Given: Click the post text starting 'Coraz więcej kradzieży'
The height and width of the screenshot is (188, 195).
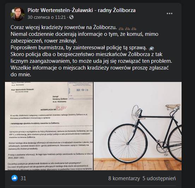Looking at the screenshot, I should tap(91, 51).
